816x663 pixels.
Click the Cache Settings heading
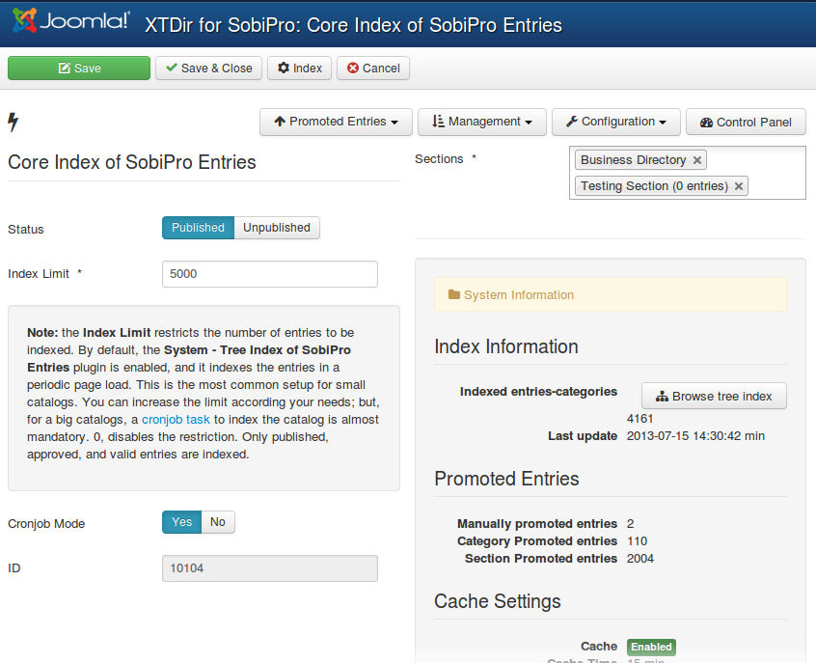point(498,601)
